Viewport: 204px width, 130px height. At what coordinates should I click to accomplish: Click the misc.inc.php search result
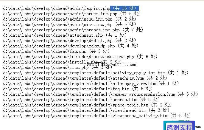69,24
